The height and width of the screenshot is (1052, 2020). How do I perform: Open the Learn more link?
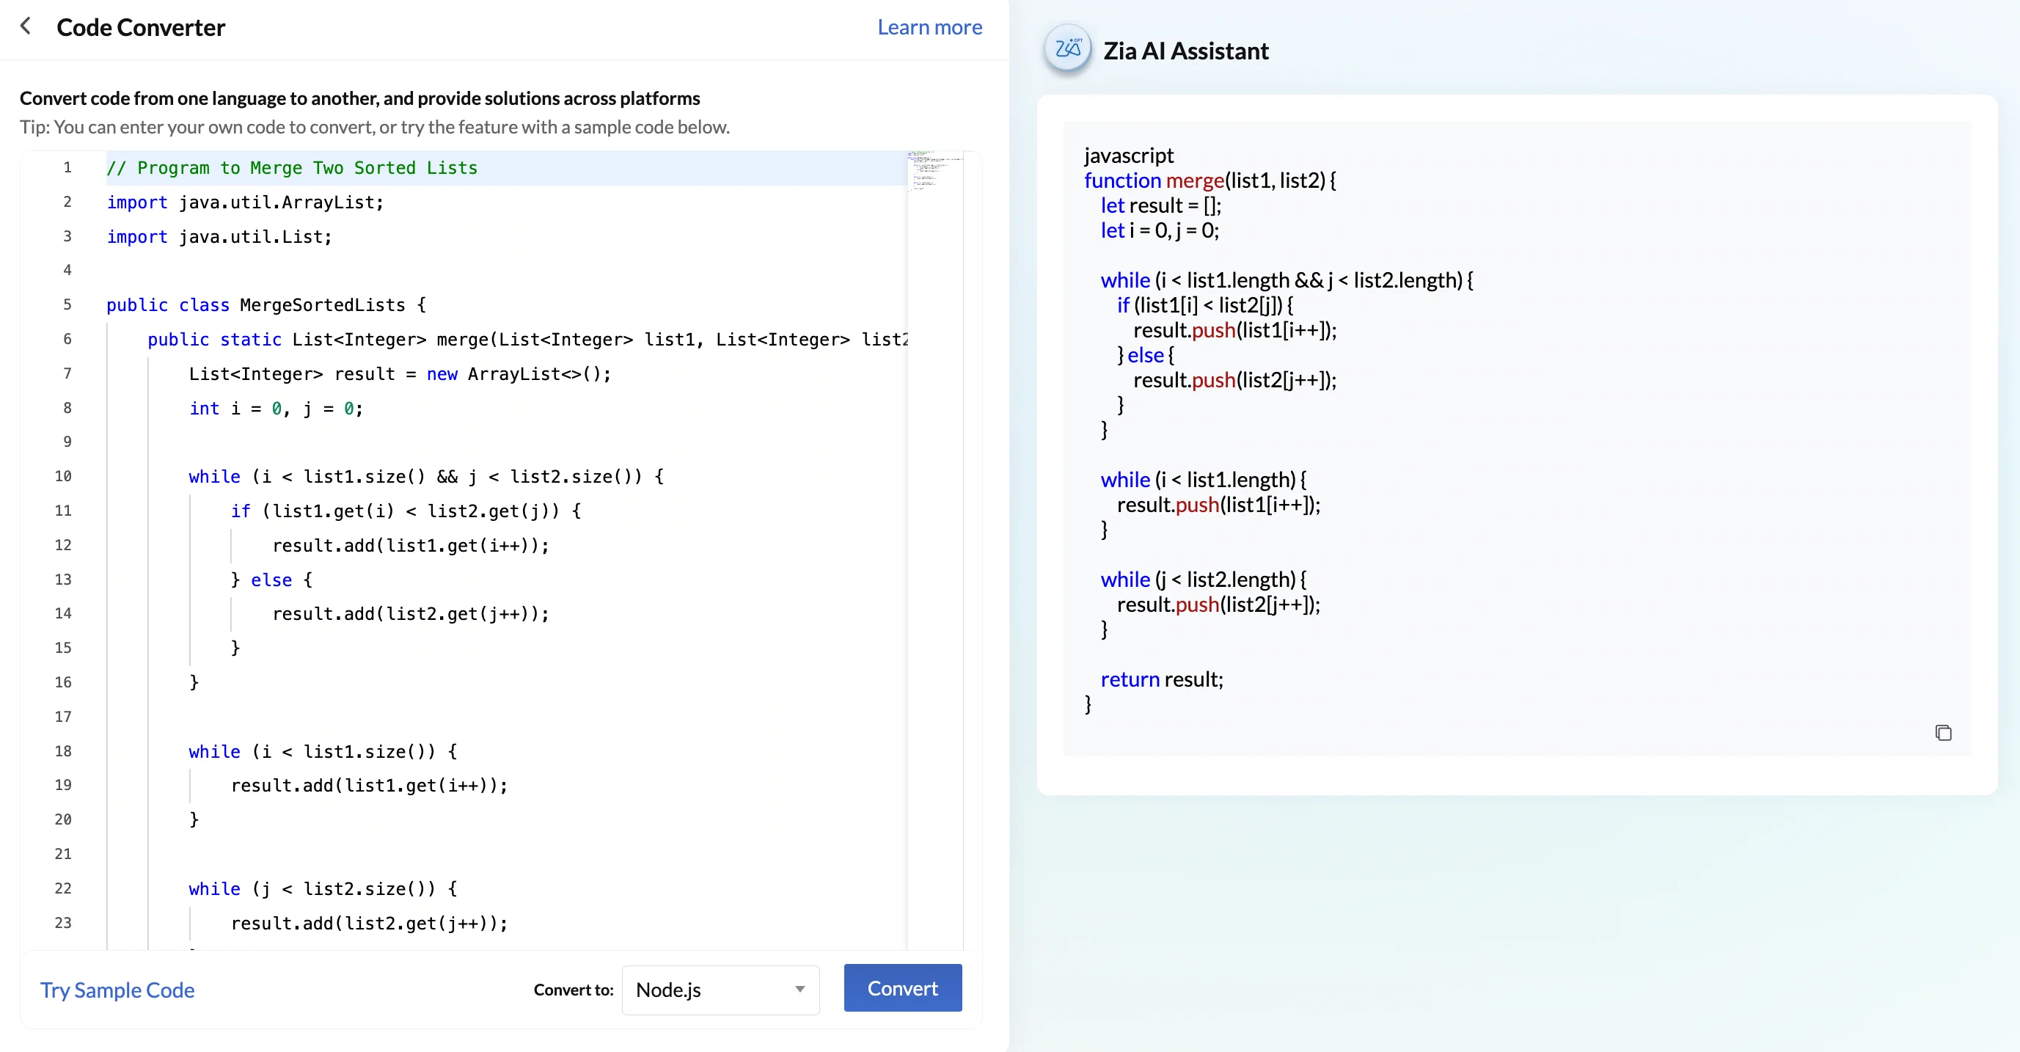[929, 27]
